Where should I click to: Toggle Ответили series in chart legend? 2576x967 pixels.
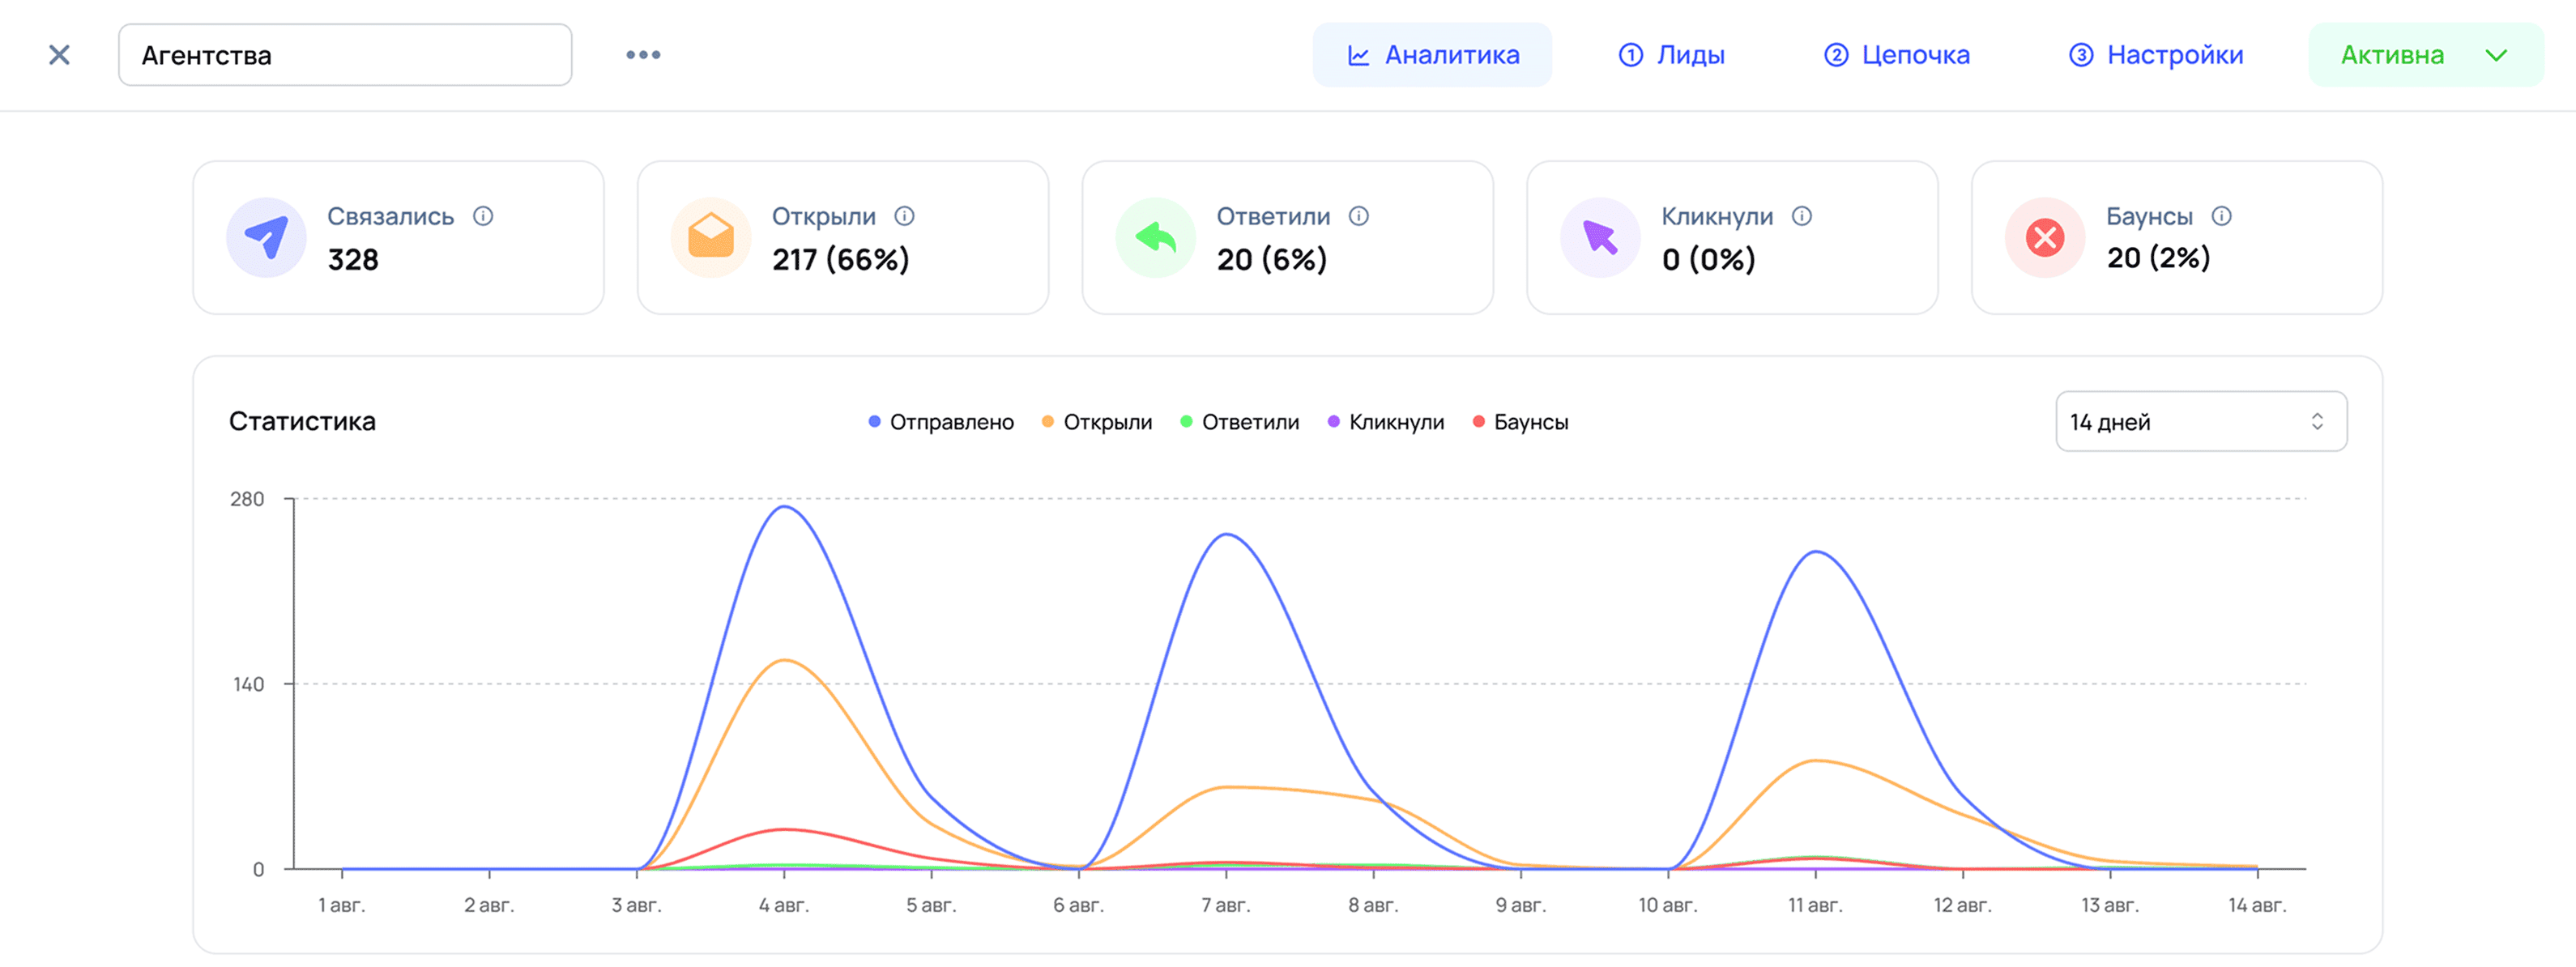(1239, 422)
